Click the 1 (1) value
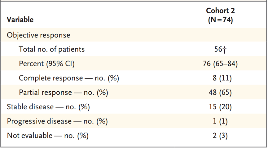Viewport: 268px width, 148px height. tap(220, 121)
